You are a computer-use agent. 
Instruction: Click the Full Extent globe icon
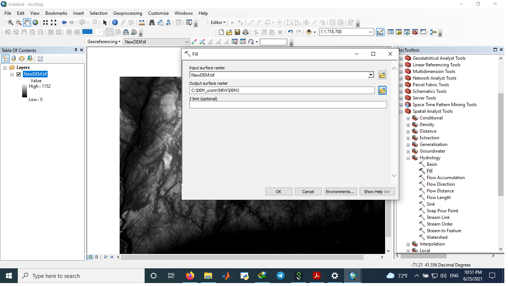35,22
